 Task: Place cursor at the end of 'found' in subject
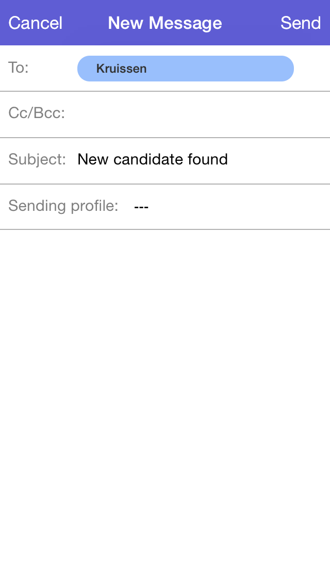click(x=228, y=159)
